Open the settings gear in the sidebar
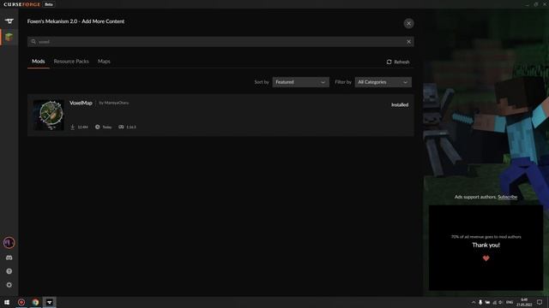549x308 pixels. pyautogui.click(x=9, y=285)
